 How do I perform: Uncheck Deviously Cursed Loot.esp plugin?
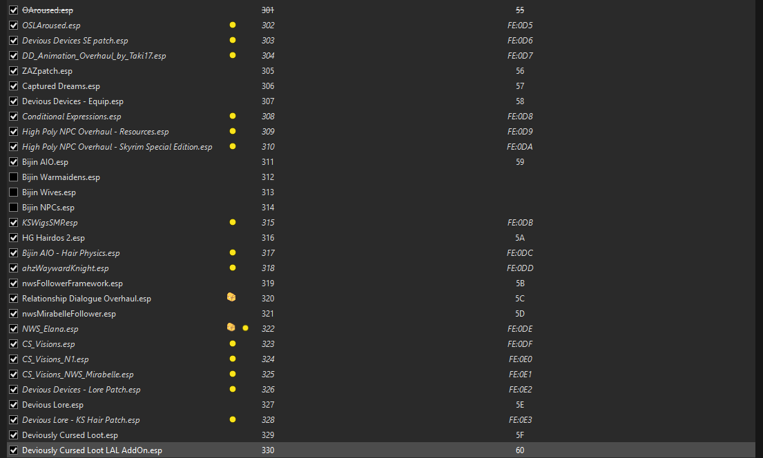click(x=14, y=435)
